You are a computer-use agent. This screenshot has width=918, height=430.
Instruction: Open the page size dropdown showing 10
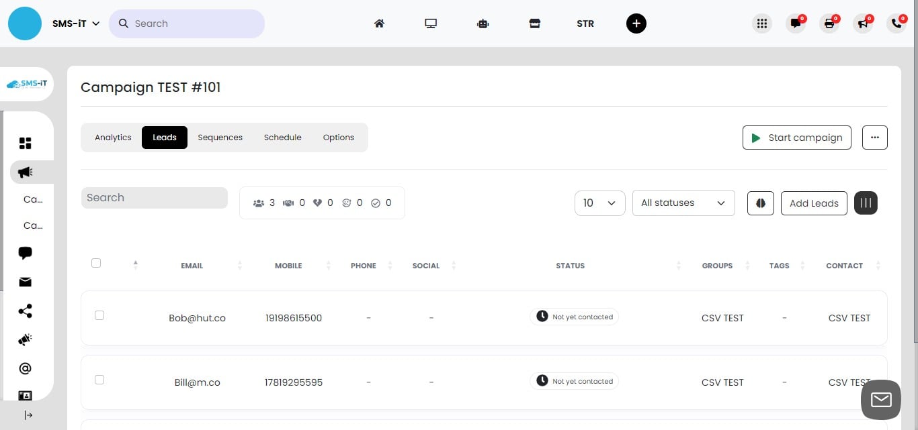(x=599, y=203)
